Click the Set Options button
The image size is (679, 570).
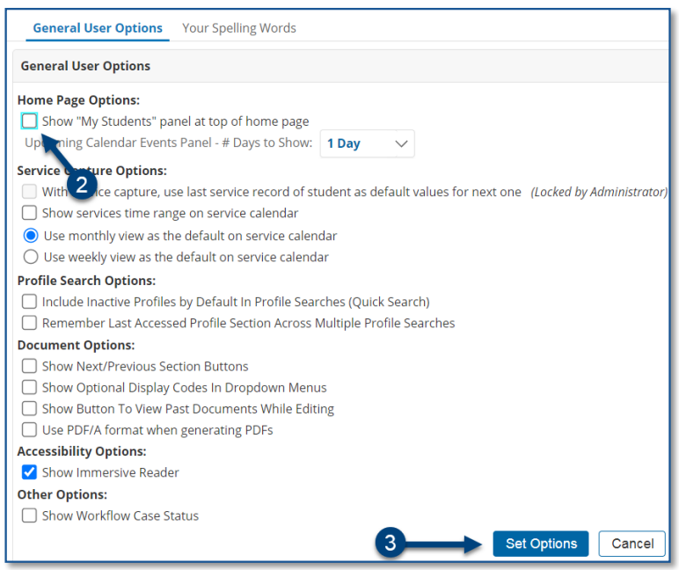point(541,544)
